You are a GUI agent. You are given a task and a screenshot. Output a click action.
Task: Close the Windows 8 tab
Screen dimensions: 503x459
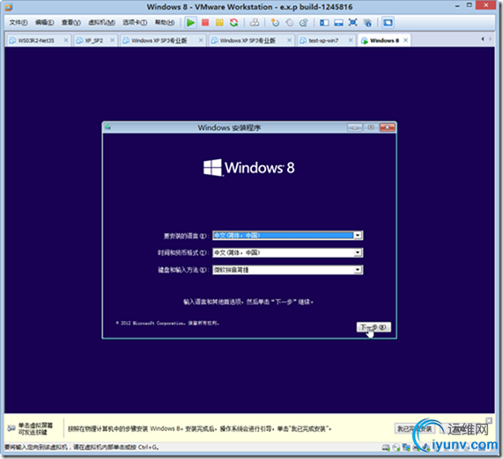[x=406, y=40]
